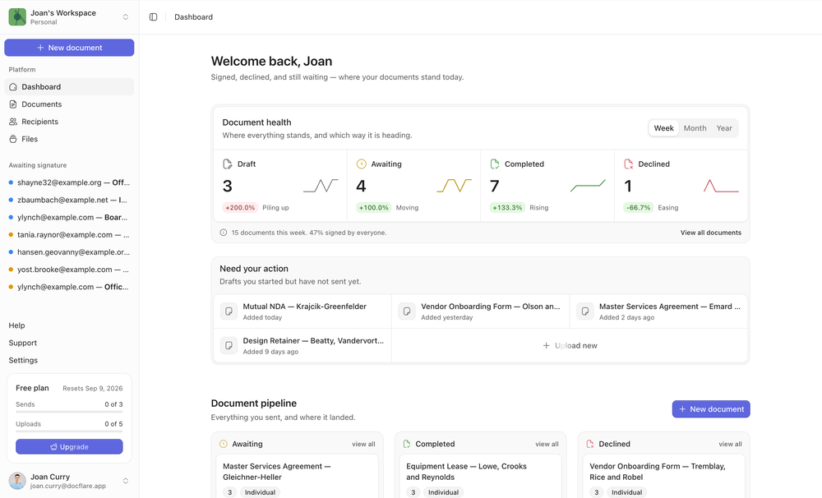
Task: Click the Dashboard breadcrumb title
Action: pyautogui.click(x=193, y=16)
